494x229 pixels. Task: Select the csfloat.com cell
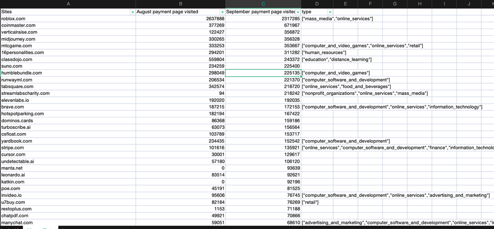[68, 134]
